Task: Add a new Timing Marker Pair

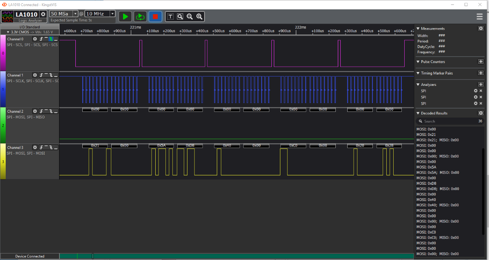Action: (x=481, y=73)
